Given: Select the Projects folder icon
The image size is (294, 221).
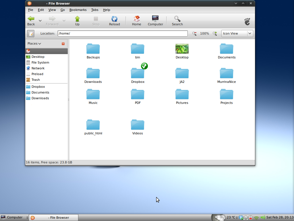Looking at the screenshot, I should [x=227, y=94].
